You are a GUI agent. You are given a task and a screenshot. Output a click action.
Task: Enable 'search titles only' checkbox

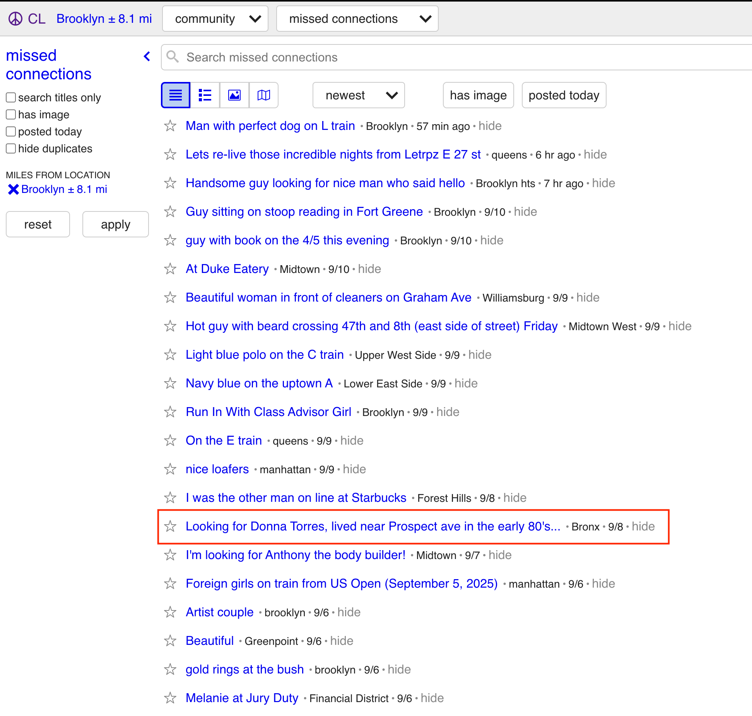11,97
